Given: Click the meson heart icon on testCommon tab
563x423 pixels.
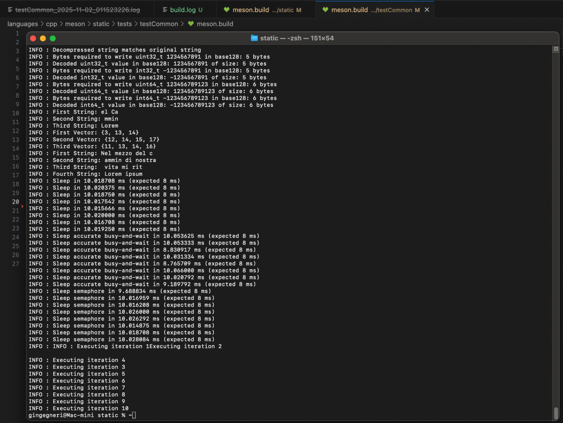Looking at the screenshot, I should click(325, 10).
